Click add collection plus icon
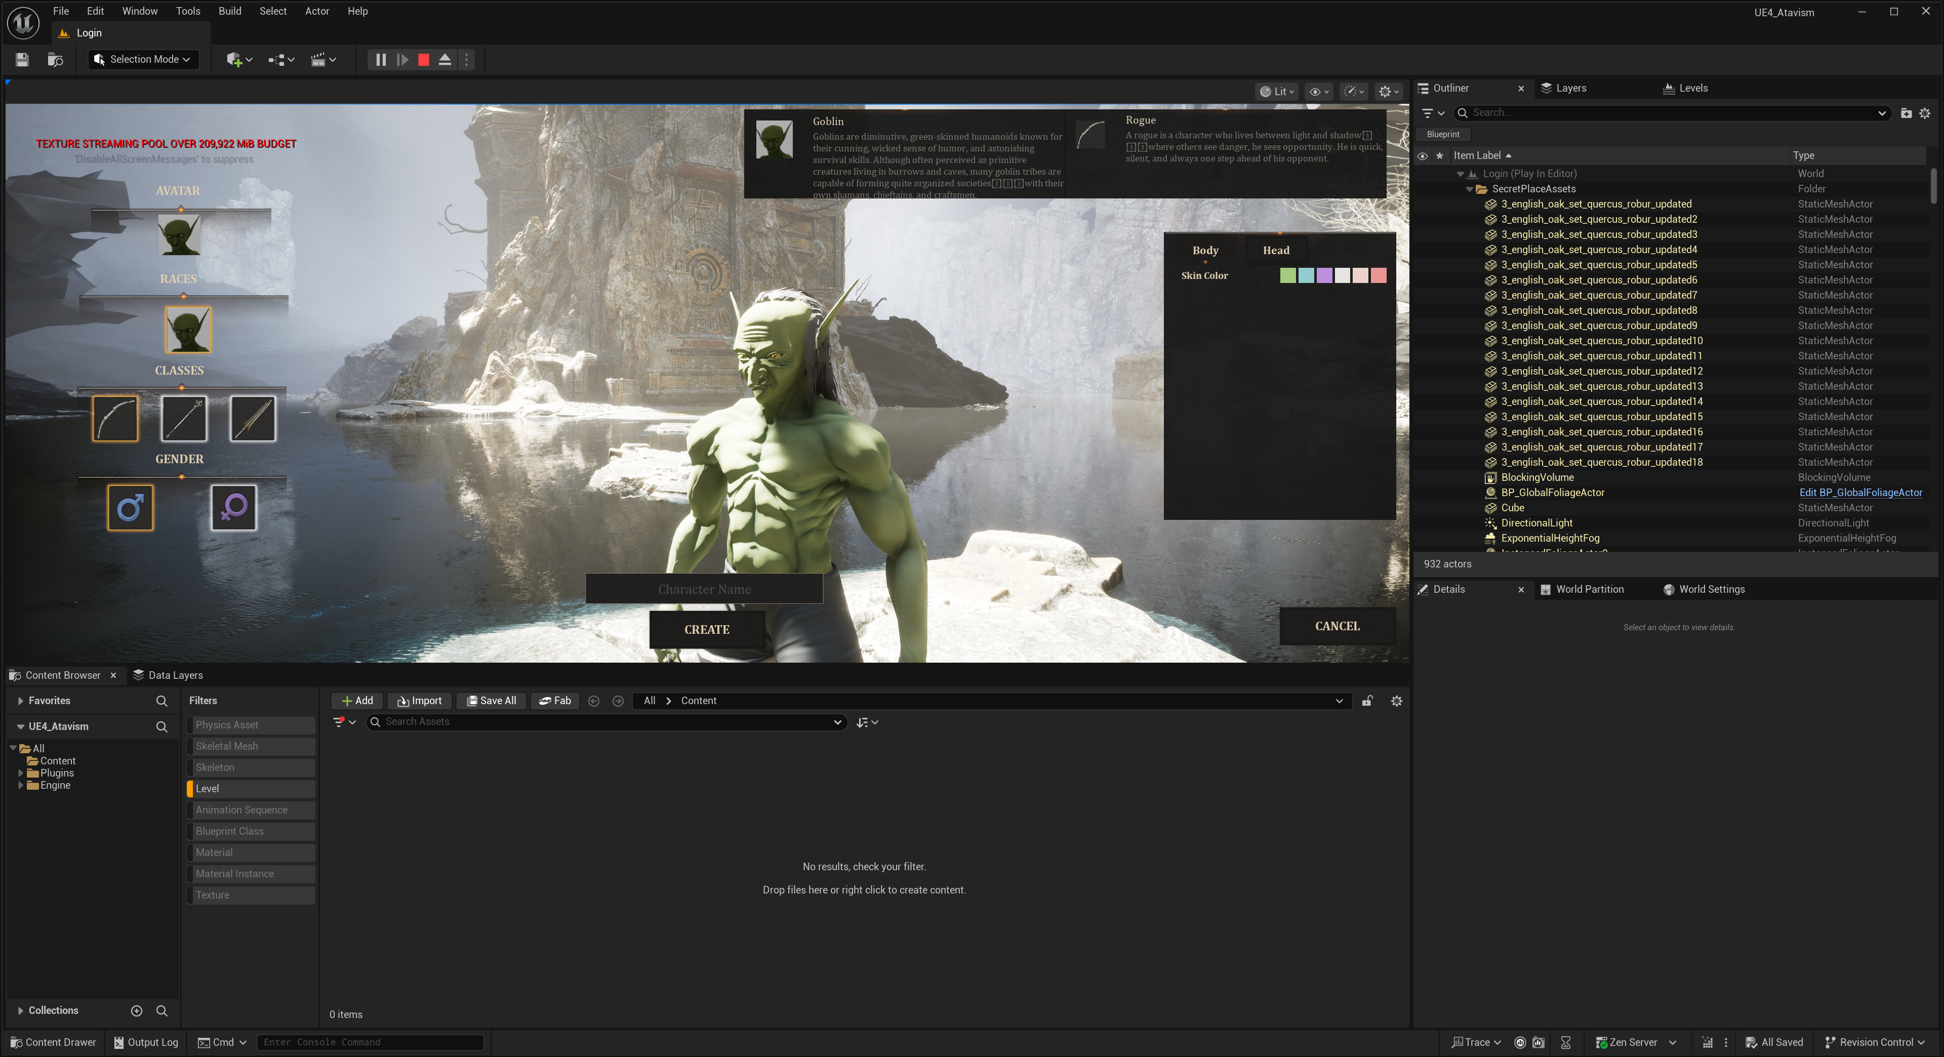 137,1010
